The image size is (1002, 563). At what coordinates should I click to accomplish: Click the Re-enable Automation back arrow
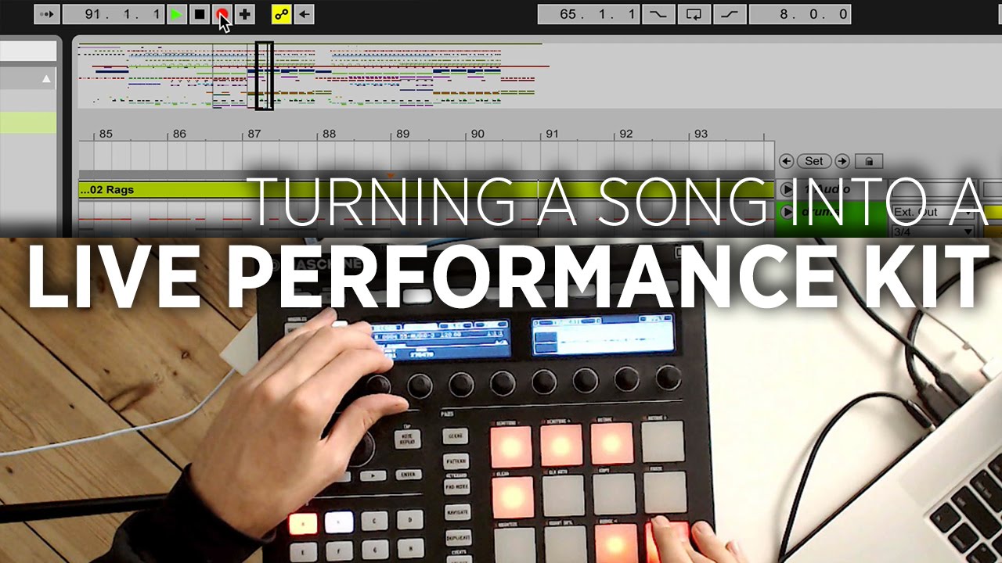304,14
